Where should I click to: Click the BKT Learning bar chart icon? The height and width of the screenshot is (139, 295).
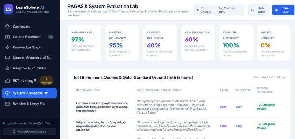click(x=7, y=81)
